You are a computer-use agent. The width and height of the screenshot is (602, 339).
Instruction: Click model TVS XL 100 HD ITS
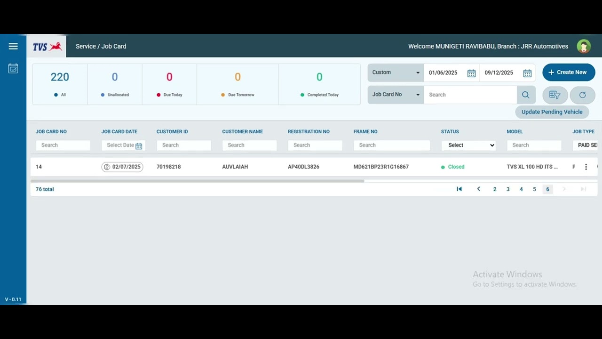[x=532, y=167]
